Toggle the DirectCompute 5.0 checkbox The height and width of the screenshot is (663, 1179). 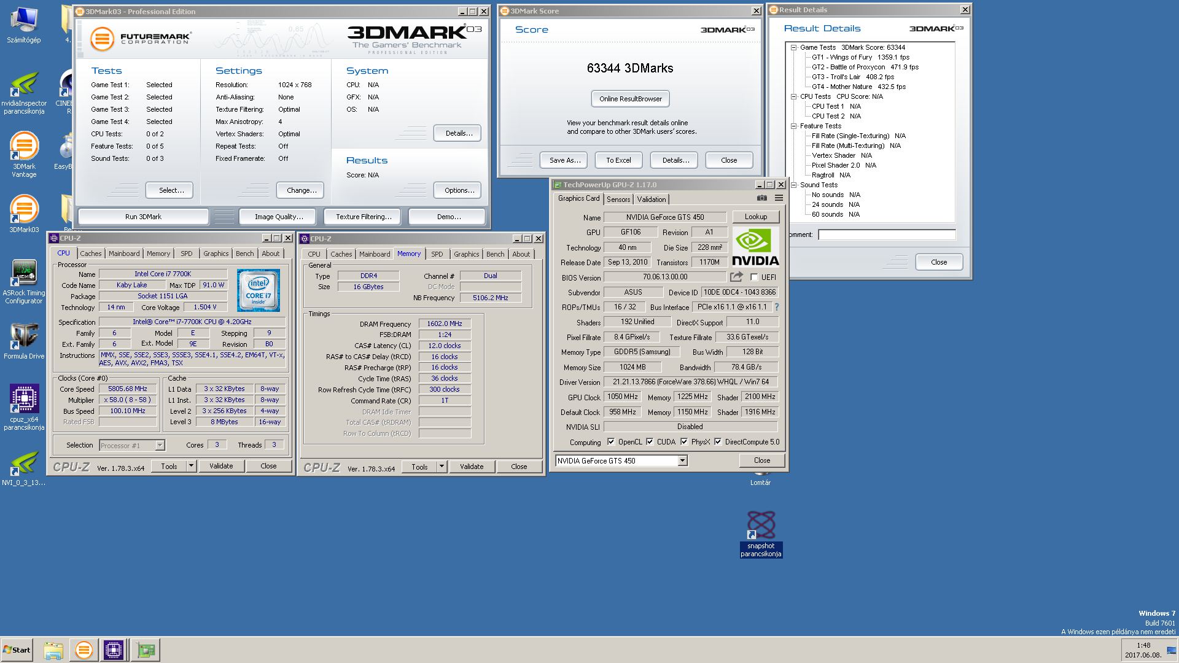(x=718, y=442)
